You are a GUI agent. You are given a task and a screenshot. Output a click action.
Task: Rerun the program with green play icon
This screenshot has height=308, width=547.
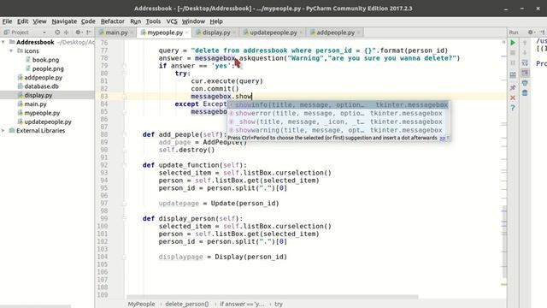click(513, 43)
